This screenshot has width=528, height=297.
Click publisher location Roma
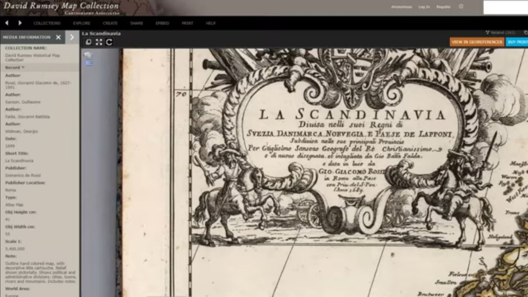(10, 190)
